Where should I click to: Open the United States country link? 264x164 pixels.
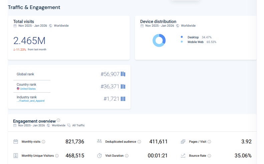click(x=28, y=89)
